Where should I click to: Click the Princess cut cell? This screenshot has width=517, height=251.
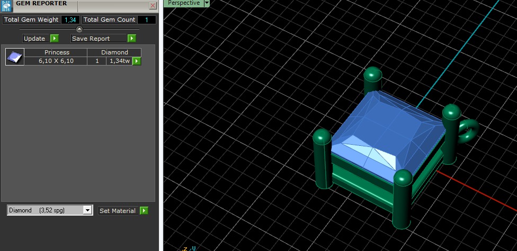click(56, 52)
